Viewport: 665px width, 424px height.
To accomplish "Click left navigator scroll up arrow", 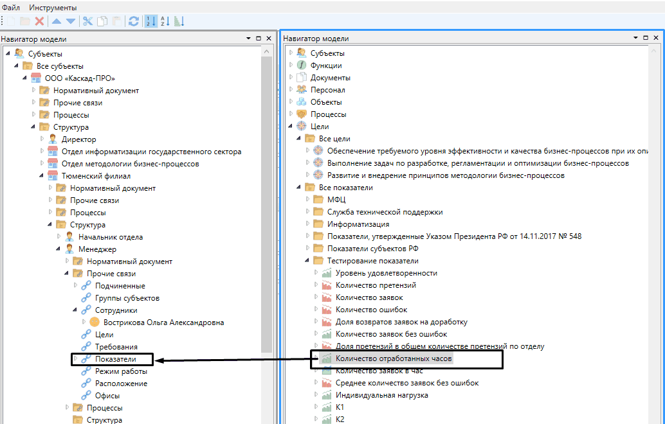I will 266,51.
